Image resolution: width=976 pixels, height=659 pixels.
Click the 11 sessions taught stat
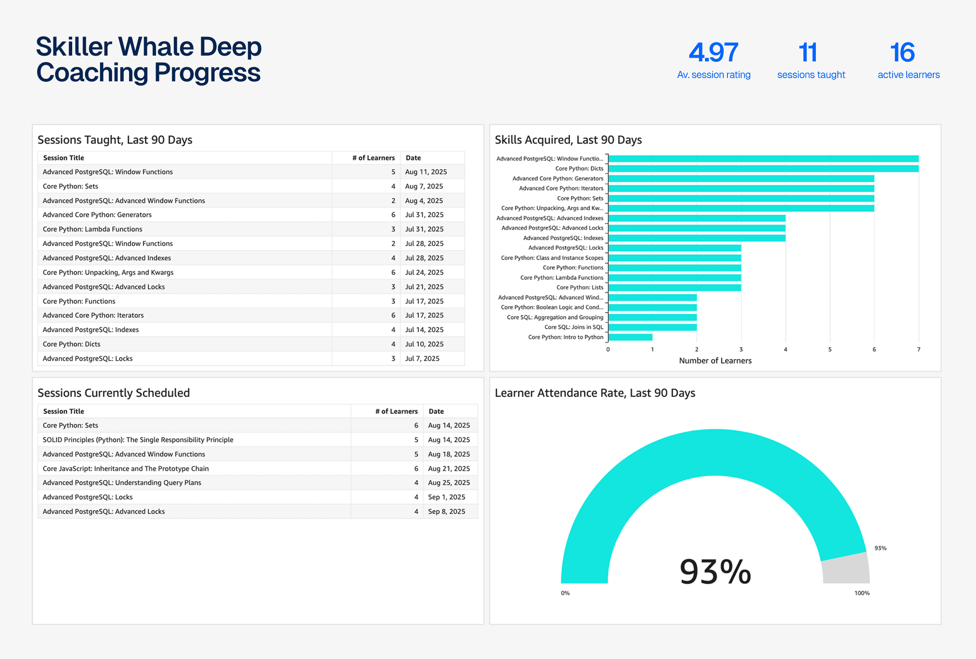807,53
